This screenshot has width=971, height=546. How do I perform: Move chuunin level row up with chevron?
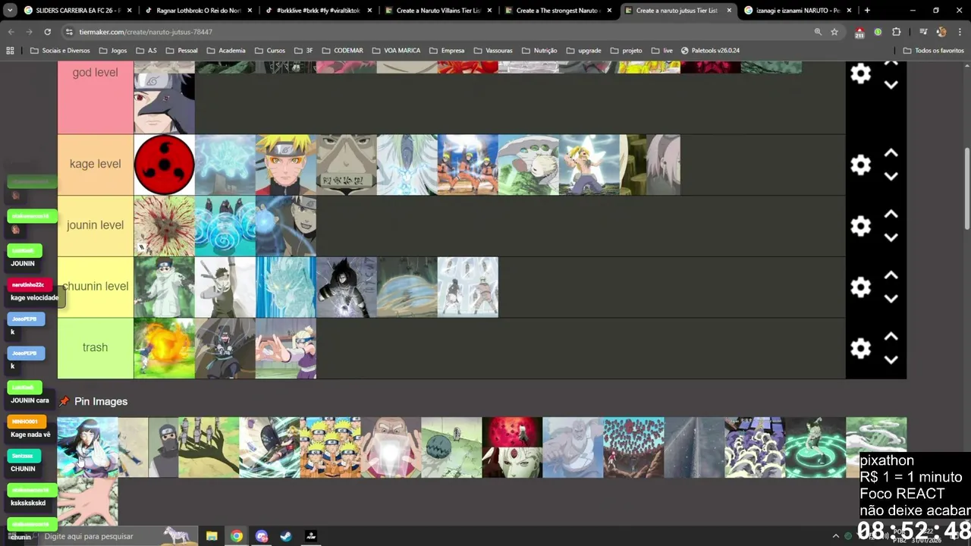point(891,275)
